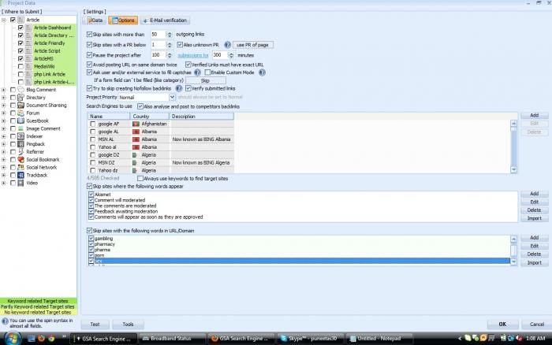The height and width of the screenshot is (345, 552).
Task: Click the Afghanistan flag icon
Action: (136, 124)
